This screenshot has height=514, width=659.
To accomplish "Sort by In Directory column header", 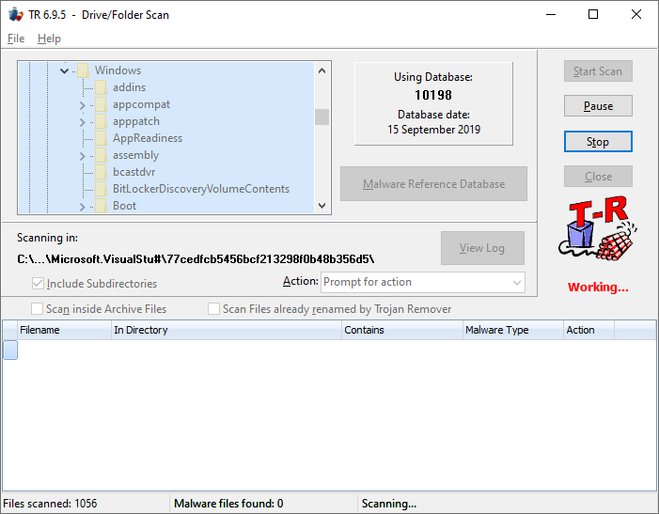I will tap(227, 330).
